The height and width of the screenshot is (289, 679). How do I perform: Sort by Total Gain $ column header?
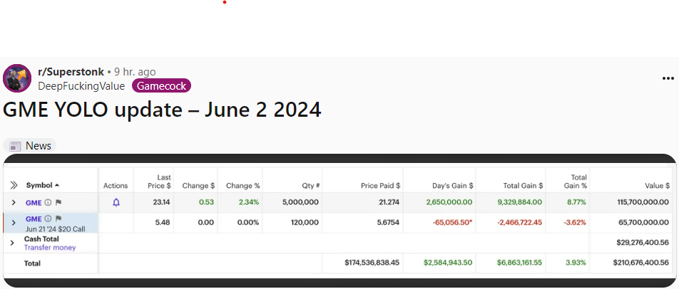523,185
